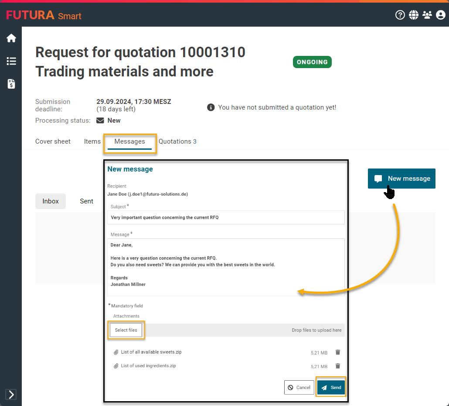The height and width of the screenshot is (406, 449).
Task: Click into the Subject input field
Action: 226,217
